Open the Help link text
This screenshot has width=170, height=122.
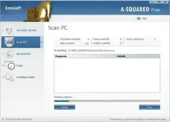(x=144, y=18)
